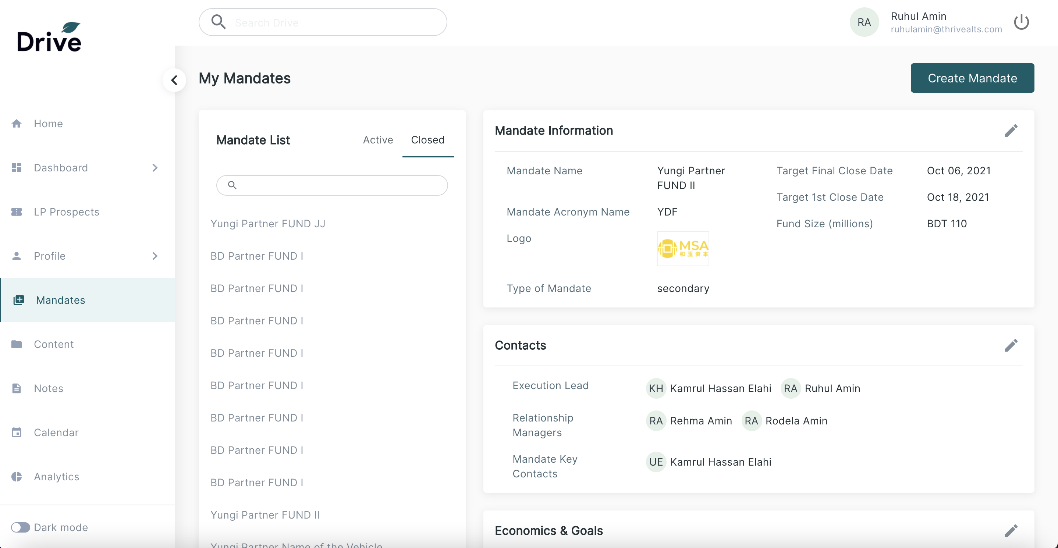Screen dimensions: 1058x548
Task: Edit Economics & Goals with pencil icon
Action: tap(1011, 530)
